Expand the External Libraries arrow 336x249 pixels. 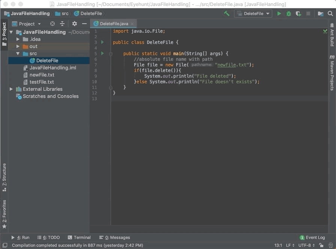point(11,89)
